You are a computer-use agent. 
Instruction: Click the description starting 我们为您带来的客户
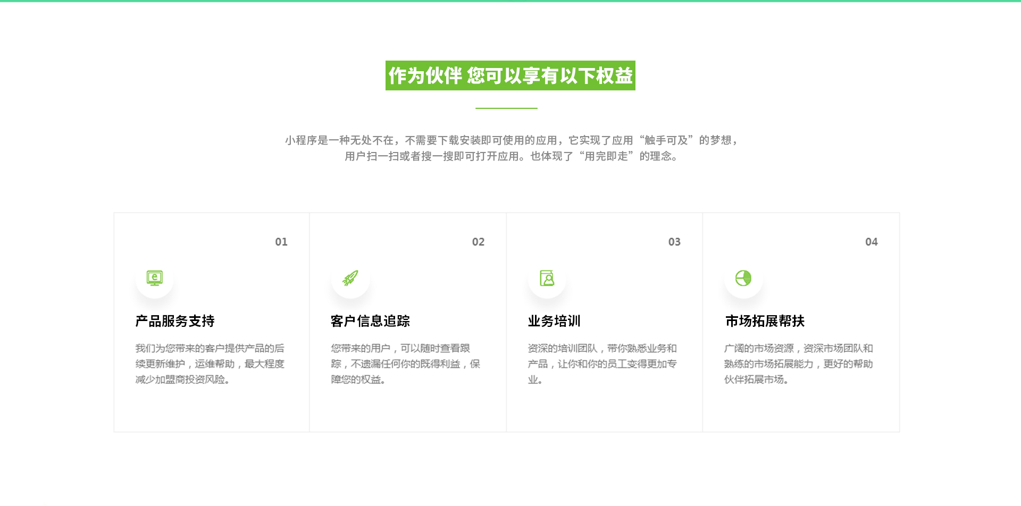(x=210, y=364)
